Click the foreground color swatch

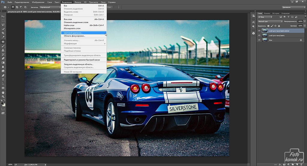coord(2,103)
